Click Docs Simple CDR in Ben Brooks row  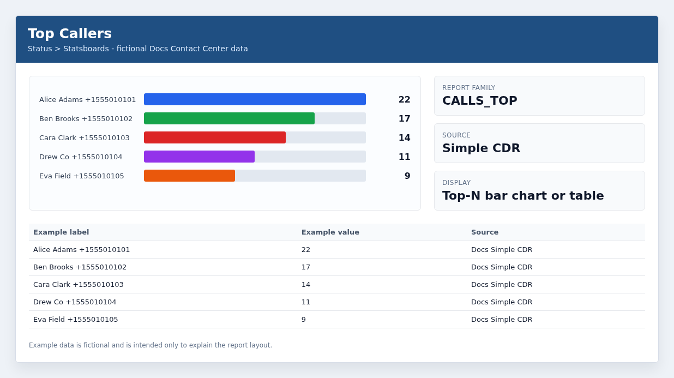point(502,267)
